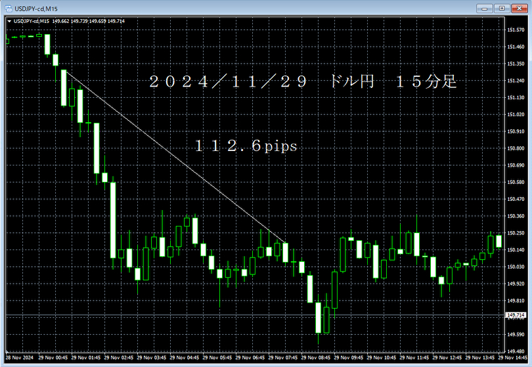Select the diagonal trendline on the chart

click(177, 157)
